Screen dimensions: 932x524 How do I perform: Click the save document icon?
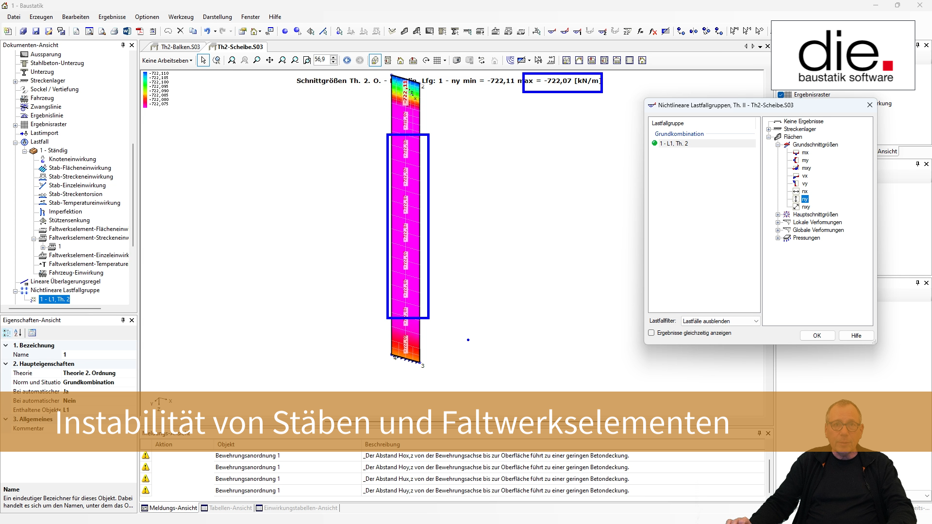[x=36, y=31]
